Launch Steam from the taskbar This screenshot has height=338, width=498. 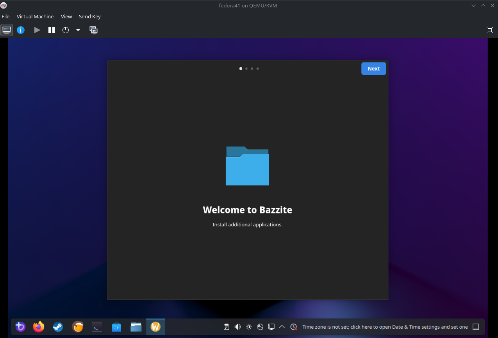click(58, 327)
